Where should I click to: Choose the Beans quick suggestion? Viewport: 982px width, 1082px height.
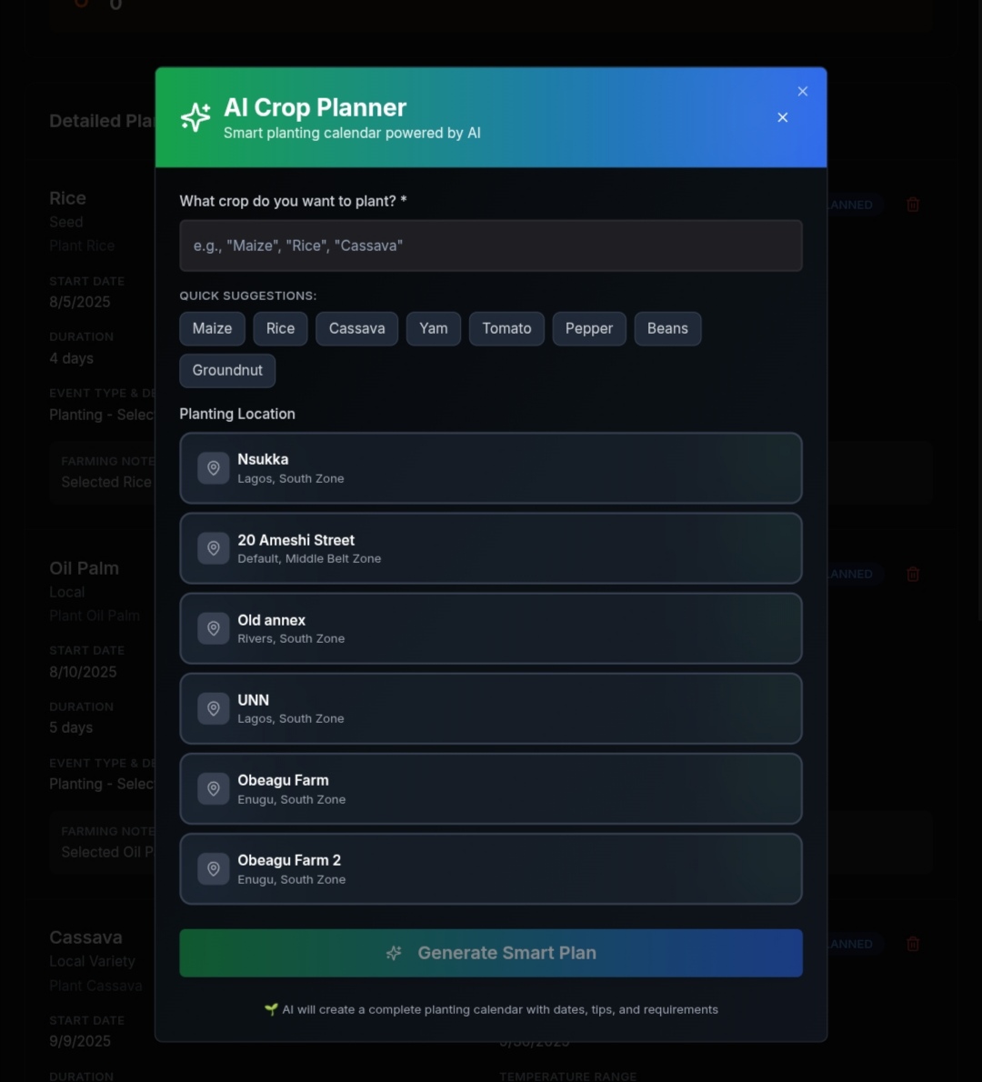point(667,328)
